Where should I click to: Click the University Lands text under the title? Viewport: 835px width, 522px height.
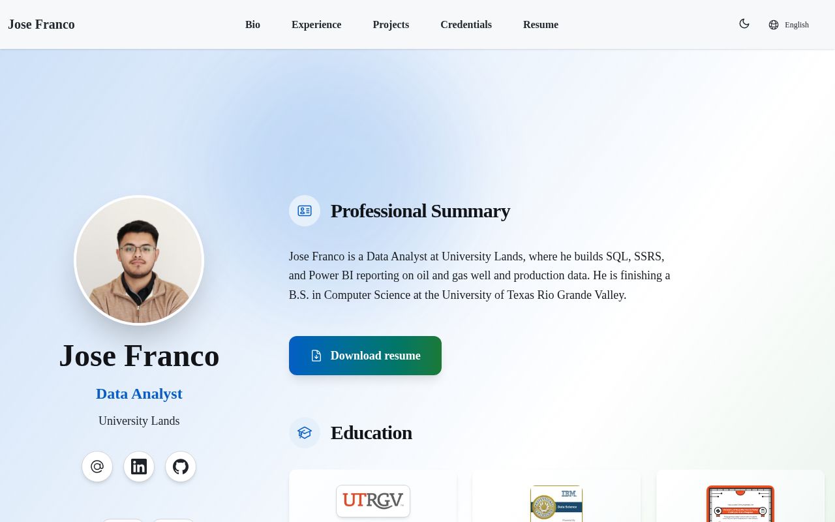tap(139, 421)
